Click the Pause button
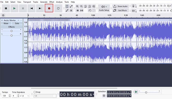Image resolution: width=172 pixels, height=99 pixels. pos(6,8)
